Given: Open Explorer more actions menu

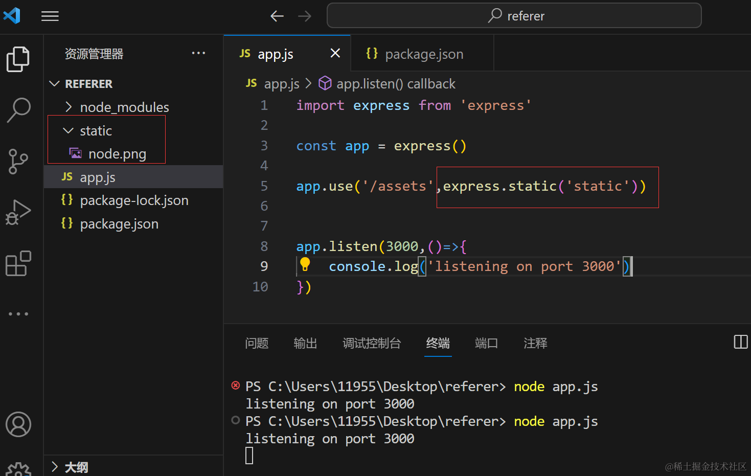Looking at the screenshot, I should point(198,53).
